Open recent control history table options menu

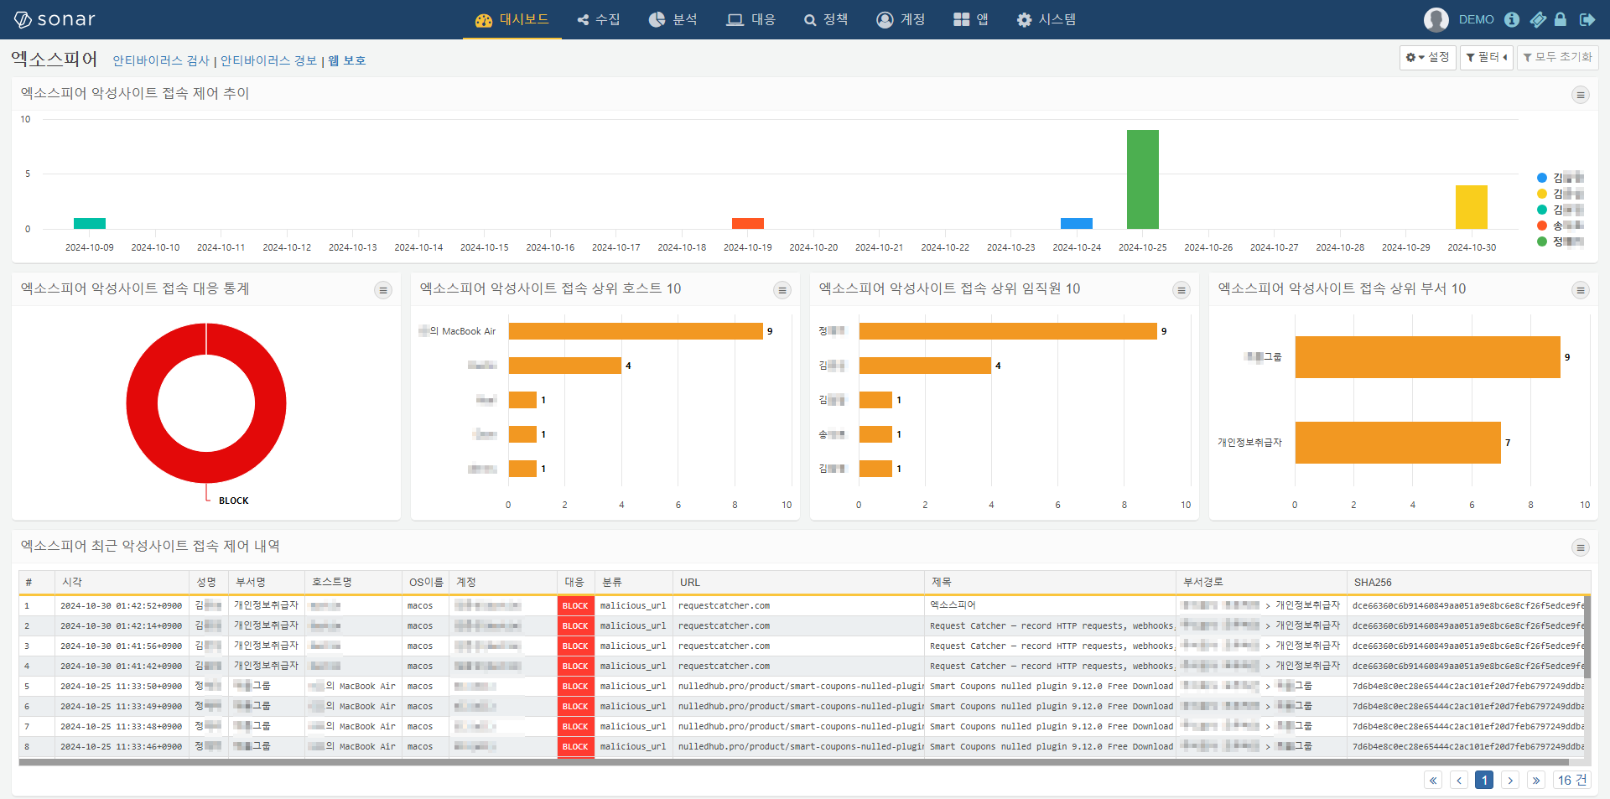[x=1580, y=547]
